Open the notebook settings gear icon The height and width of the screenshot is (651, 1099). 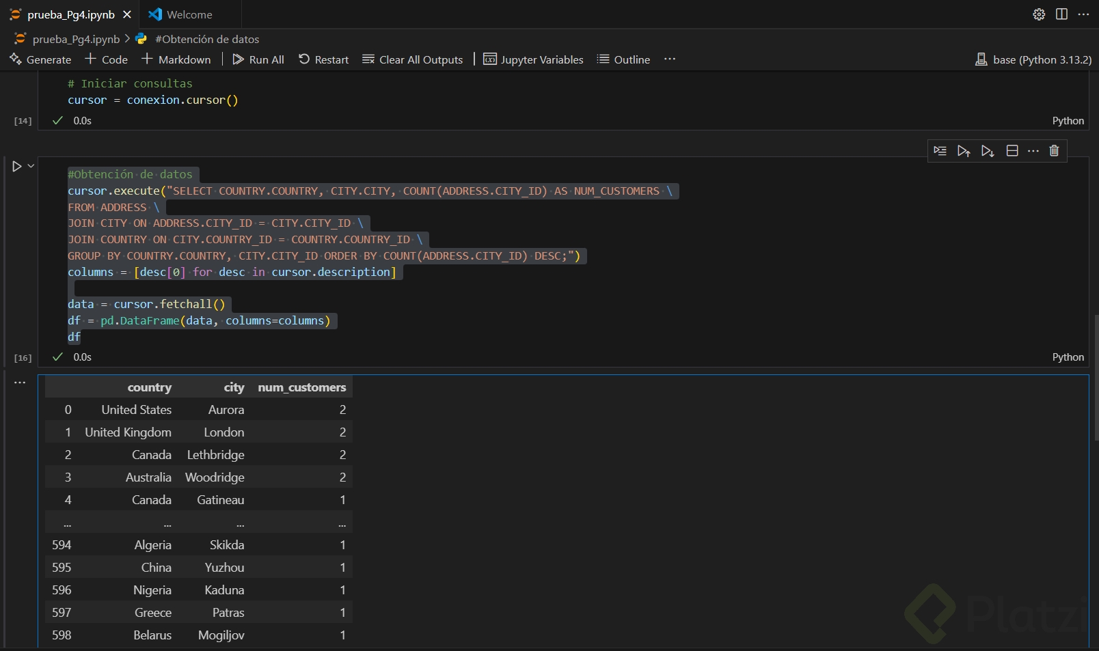(x=1039, y=14)
